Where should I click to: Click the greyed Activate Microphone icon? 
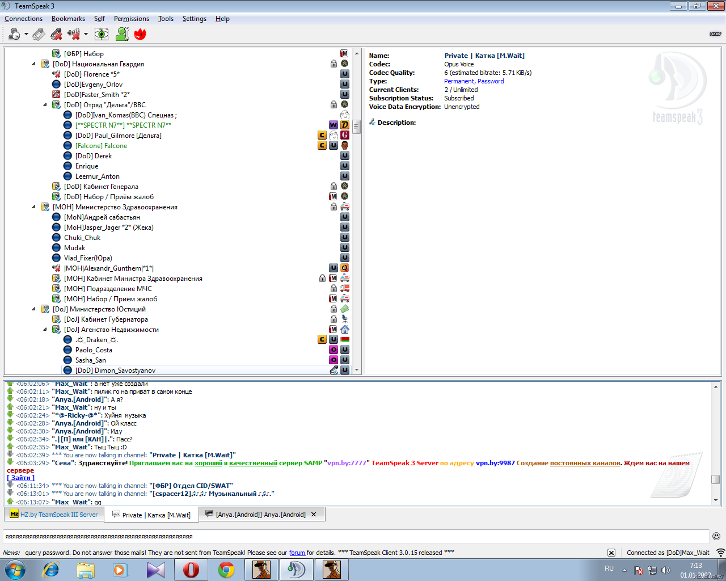point(39,35)
